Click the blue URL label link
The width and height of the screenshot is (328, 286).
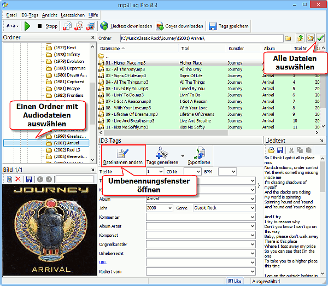click(103, 262)
